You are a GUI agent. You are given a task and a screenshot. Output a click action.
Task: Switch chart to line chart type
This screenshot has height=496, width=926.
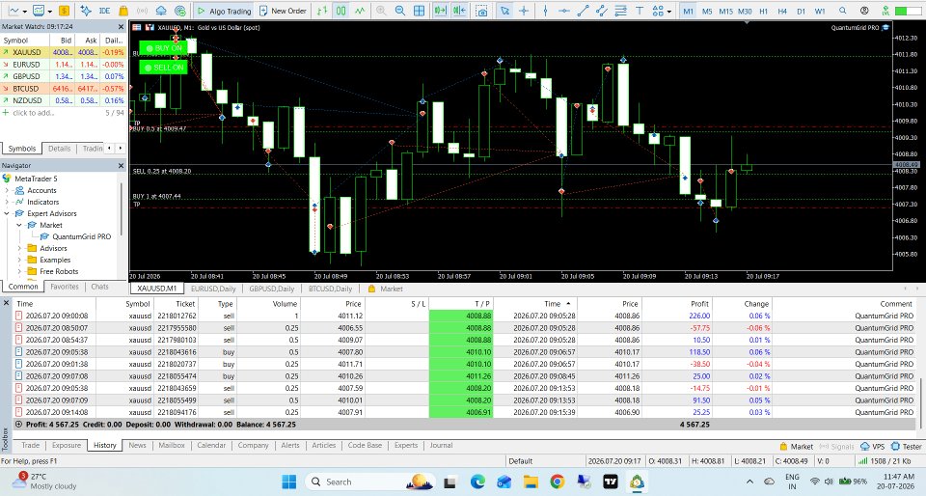(x=360, y=11)
